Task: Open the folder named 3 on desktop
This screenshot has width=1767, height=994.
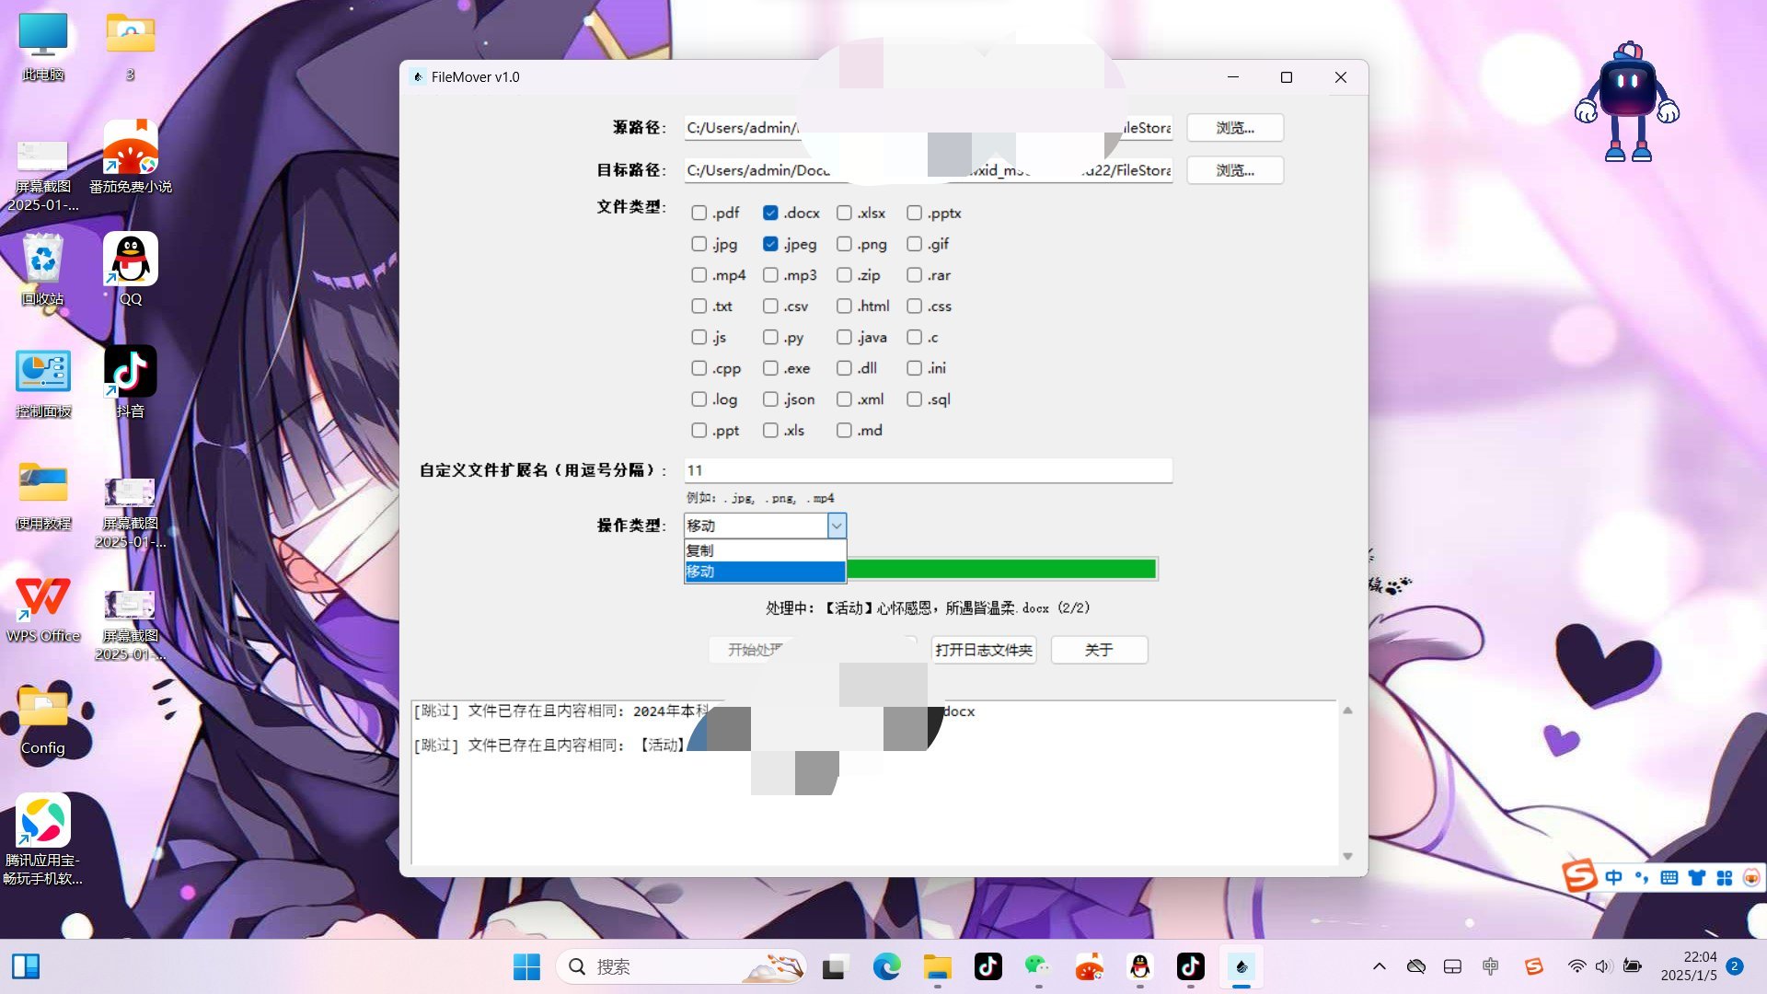Action: (x=130, y=46)
